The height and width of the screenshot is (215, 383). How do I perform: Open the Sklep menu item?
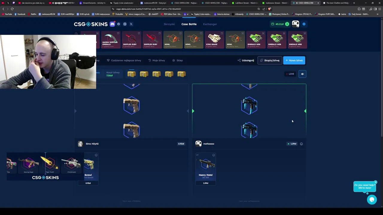[177, 60]
